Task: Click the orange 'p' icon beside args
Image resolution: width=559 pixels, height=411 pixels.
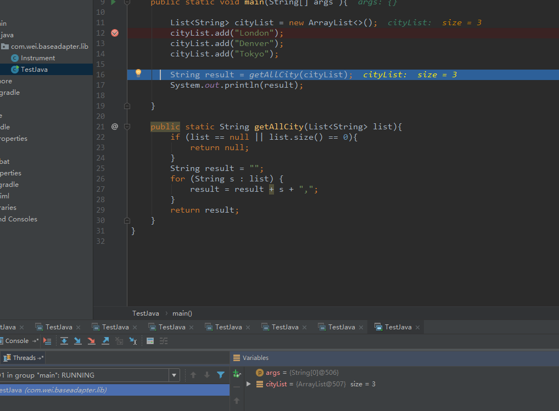Action: (x=260, y=373)
